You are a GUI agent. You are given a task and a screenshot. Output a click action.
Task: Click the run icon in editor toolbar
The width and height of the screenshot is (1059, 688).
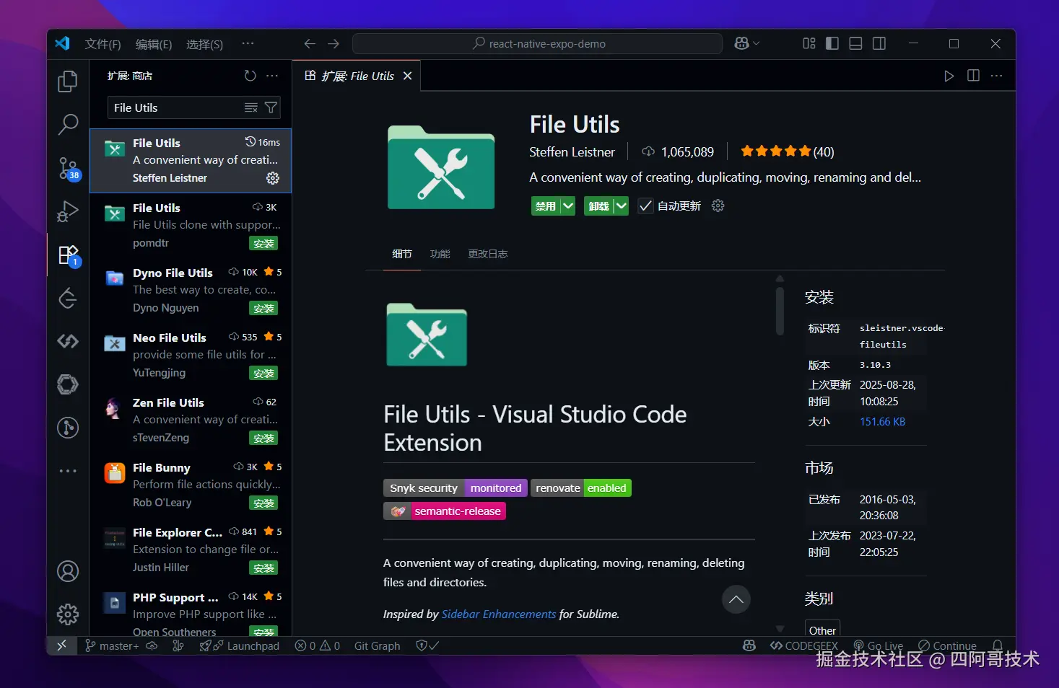click(949, 76)
